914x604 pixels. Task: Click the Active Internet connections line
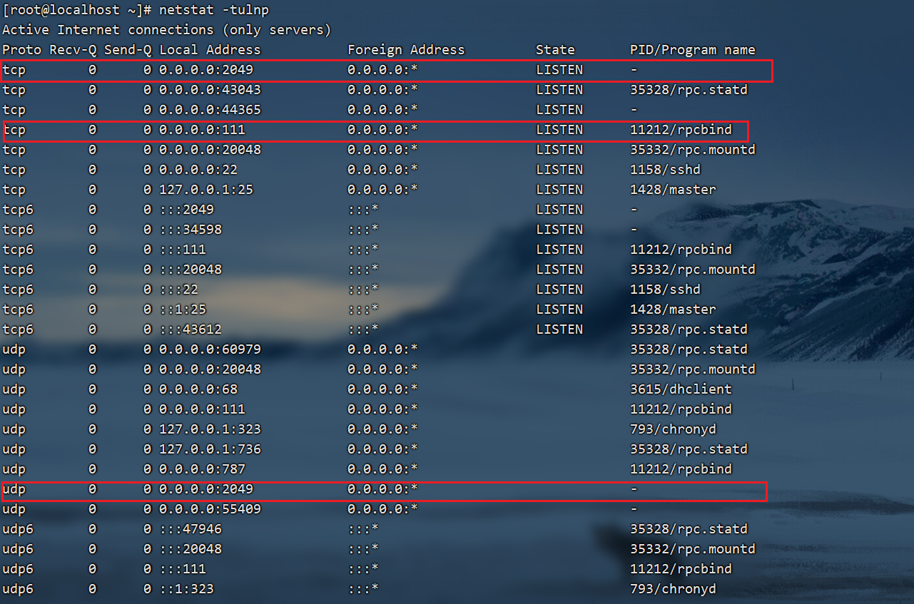click(x=166, y=30)
